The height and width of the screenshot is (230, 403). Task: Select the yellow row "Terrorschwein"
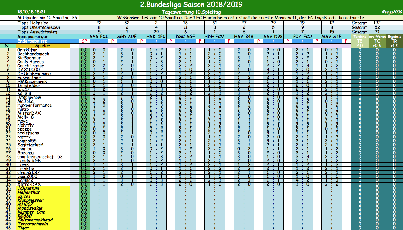pos(43,224)
